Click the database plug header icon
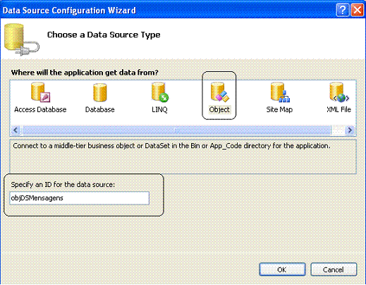Screen dimensions: 366x285 point(22,40)
